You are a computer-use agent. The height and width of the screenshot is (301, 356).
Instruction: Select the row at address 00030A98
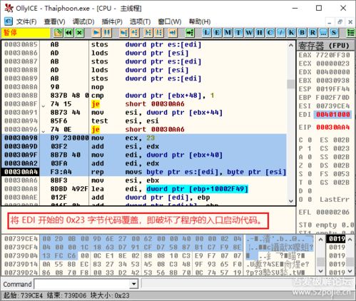(144, 138)
